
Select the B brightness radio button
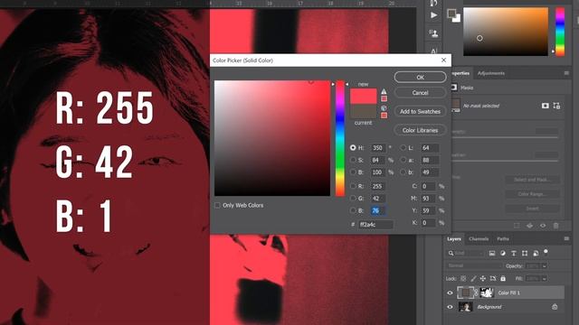click(x=353, y=172)
